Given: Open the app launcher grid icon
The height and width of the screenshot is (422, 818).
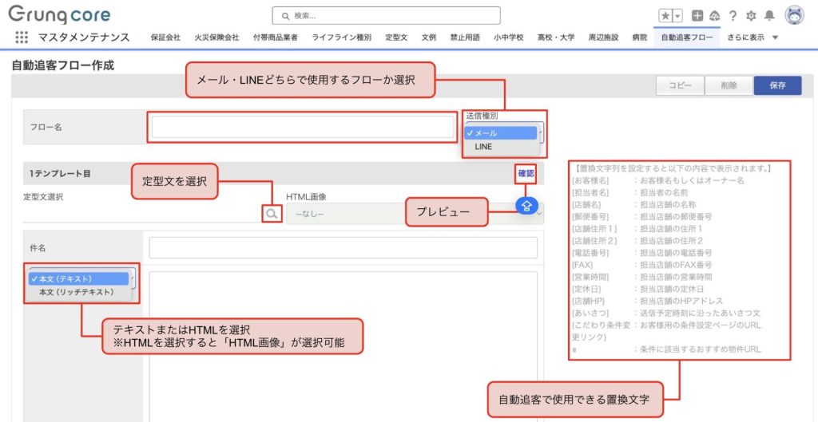Looking at the screenshot, I should tap(22, 37).
